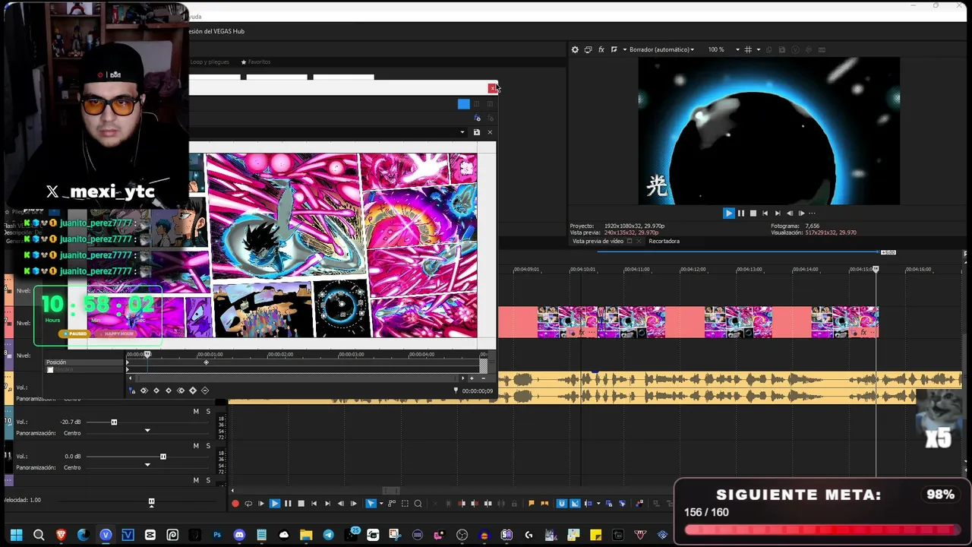
Task: Toggle automatic crossfades in timeline toolbar
Action: coord(575,504)
